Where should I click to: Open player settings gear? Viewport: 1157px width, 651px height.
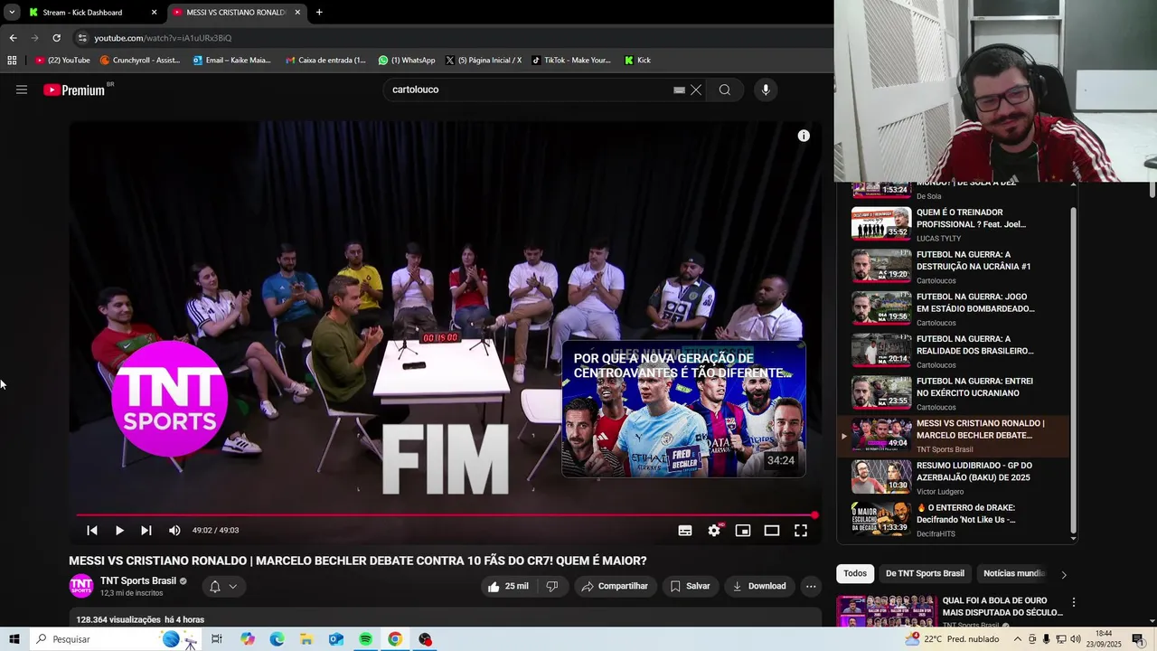tap(714, 531)
